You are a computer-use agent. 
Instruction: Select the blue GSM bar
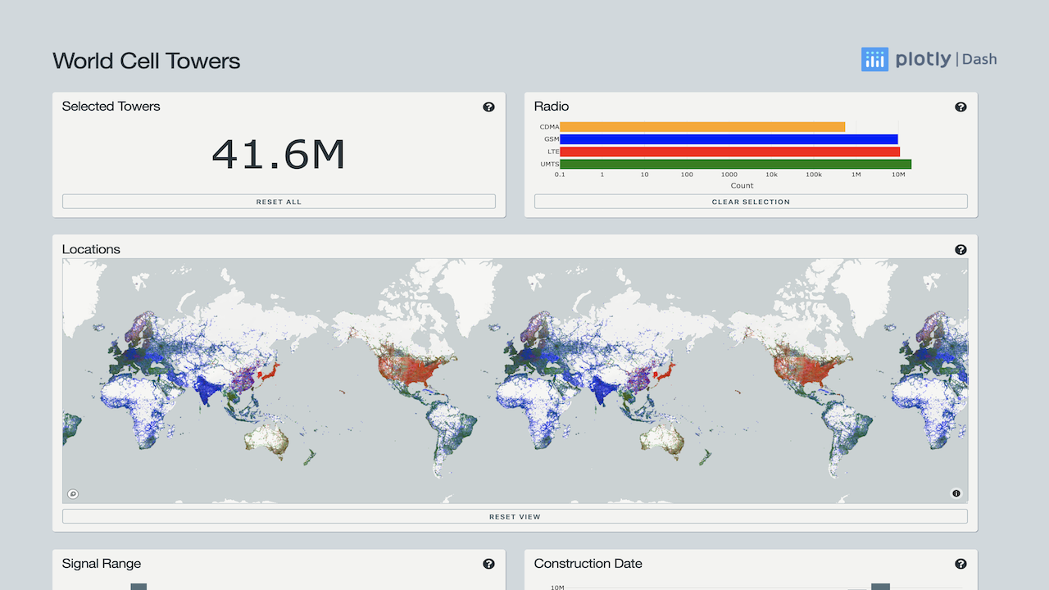pos(729,139)
